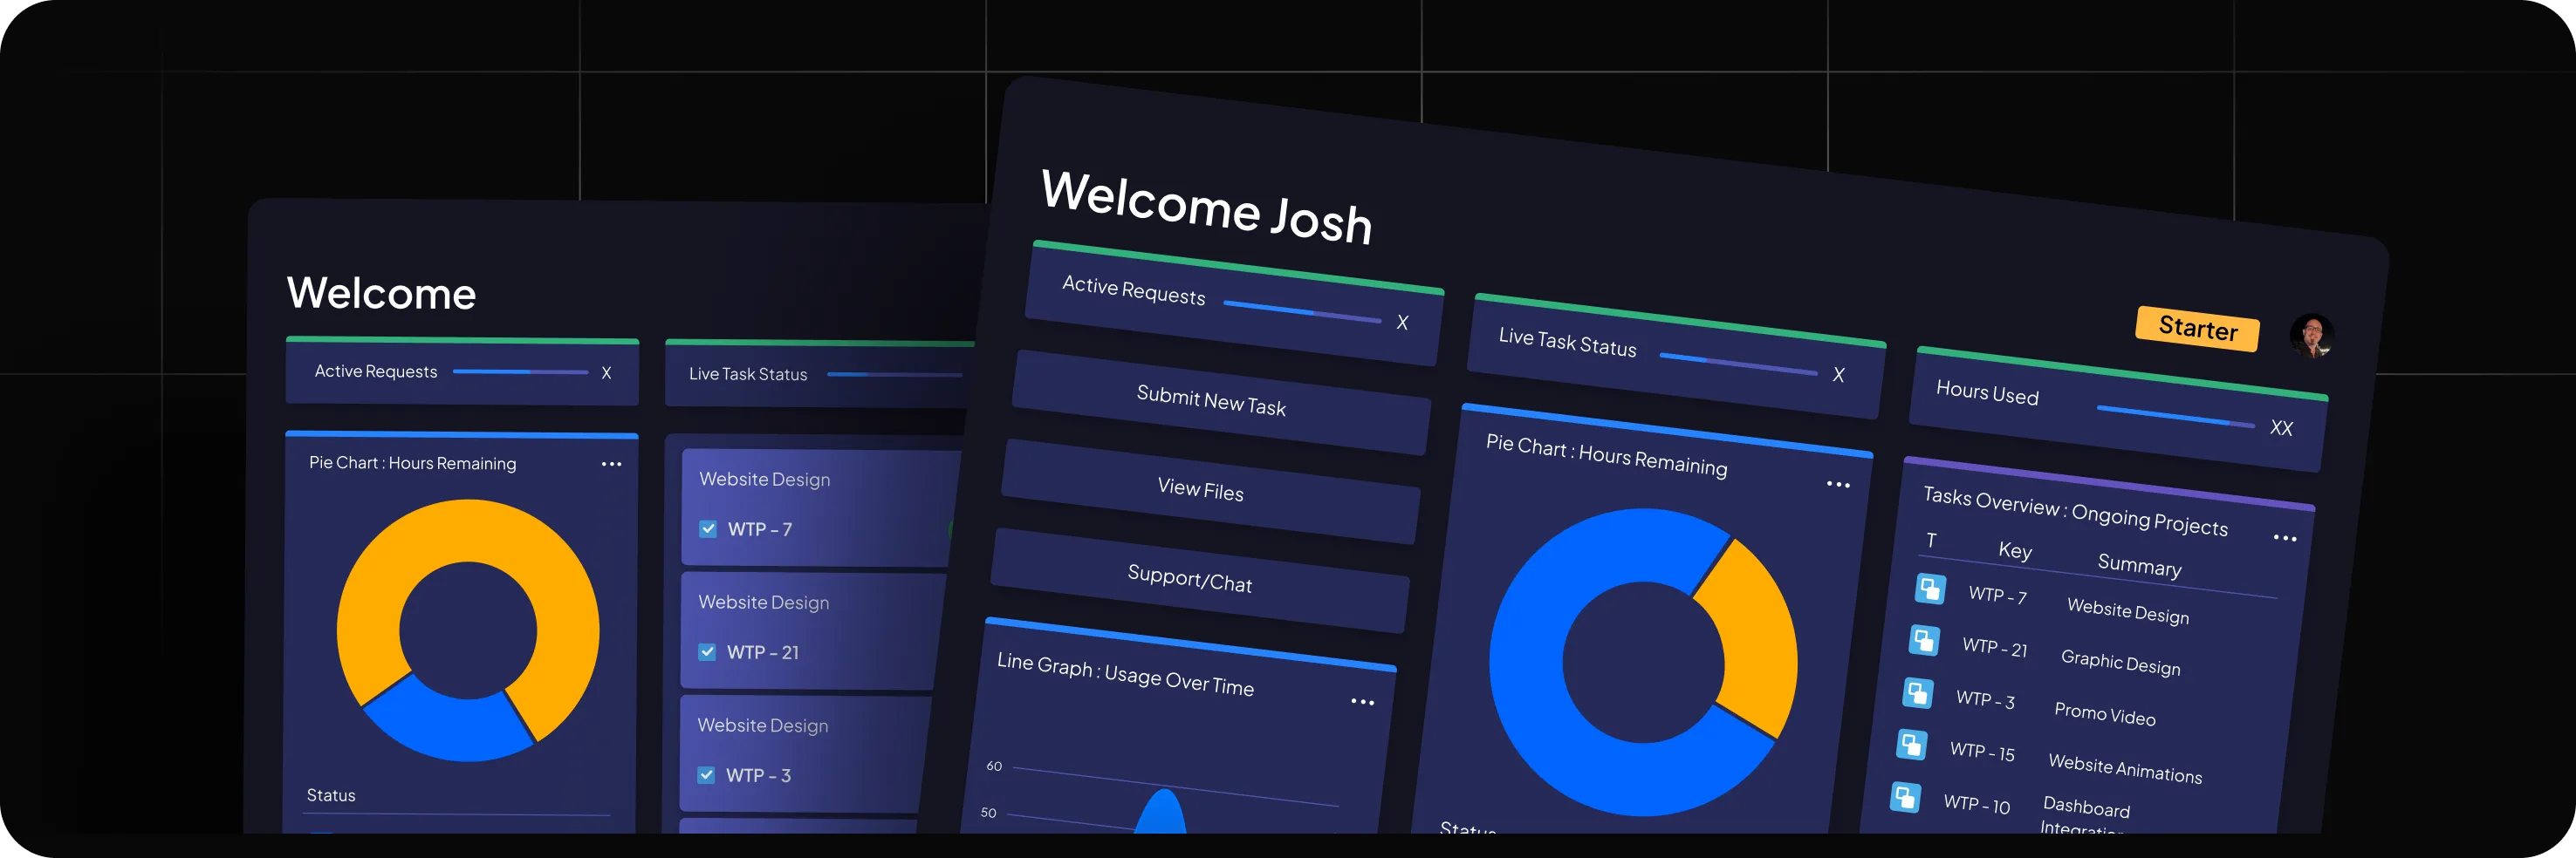Click Tasks Overview : Ongoing Projects title
Viewport: 2576px width, 858px height.
pyautogui.click(x=2075, y=512)
